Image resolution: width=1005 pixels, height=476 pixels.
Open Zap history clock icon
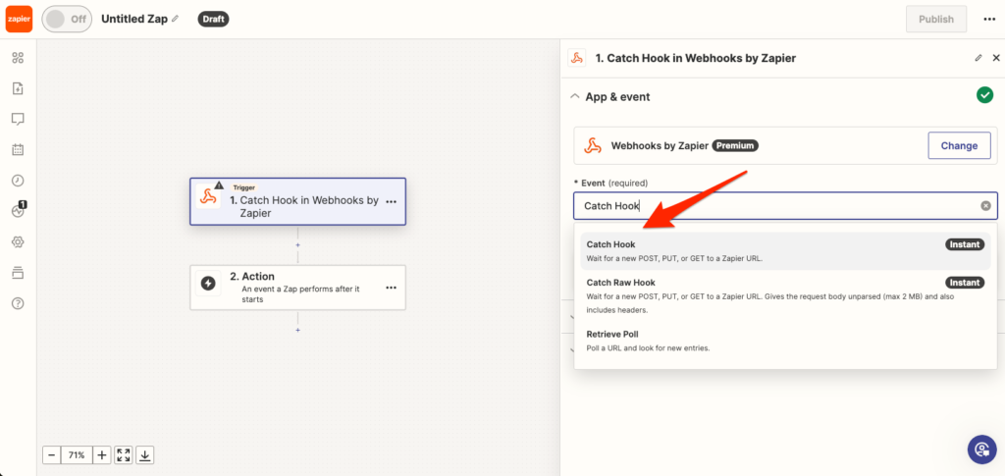click(18, 181)
